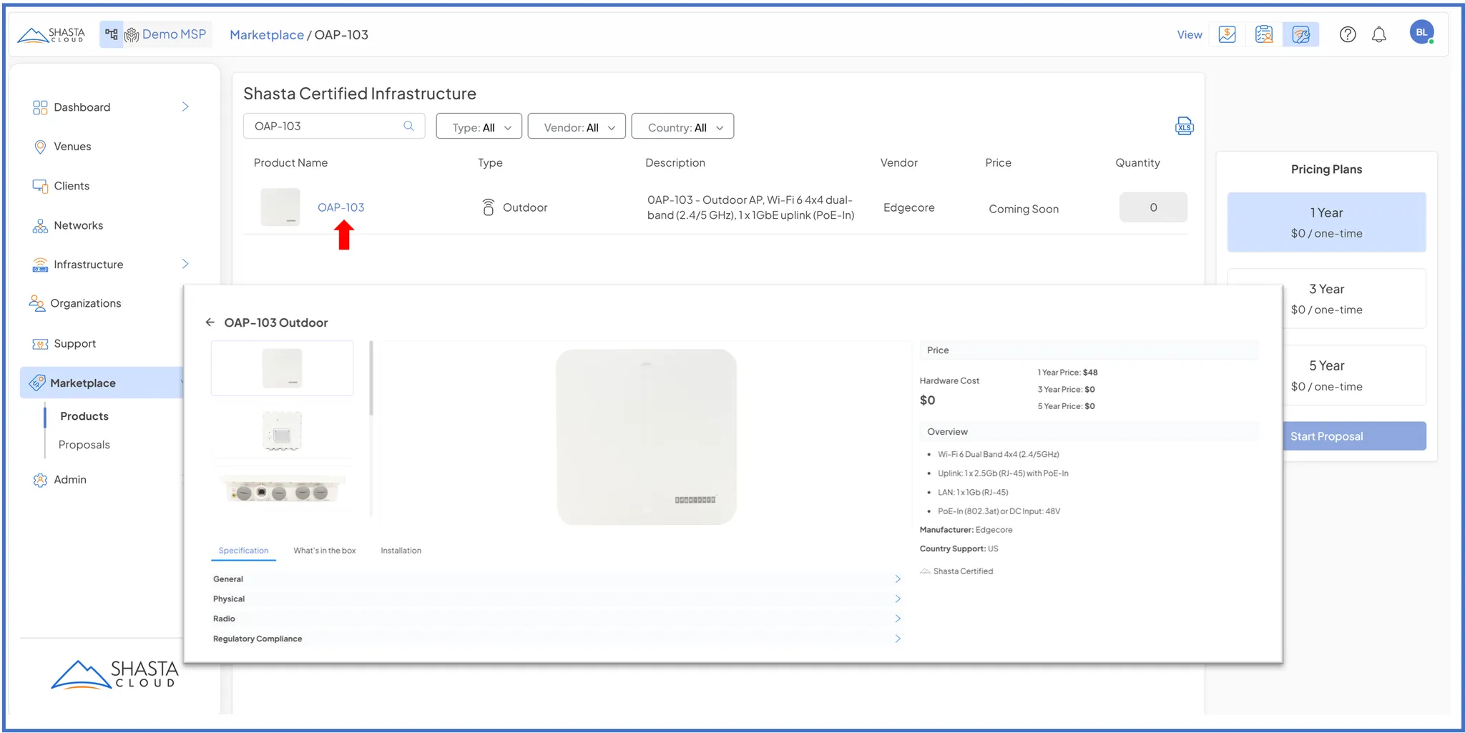This screenshot has height=733, width=1465.
Task: Click the OAP-103 product thumbnail in table row
Action: point(280,207)
